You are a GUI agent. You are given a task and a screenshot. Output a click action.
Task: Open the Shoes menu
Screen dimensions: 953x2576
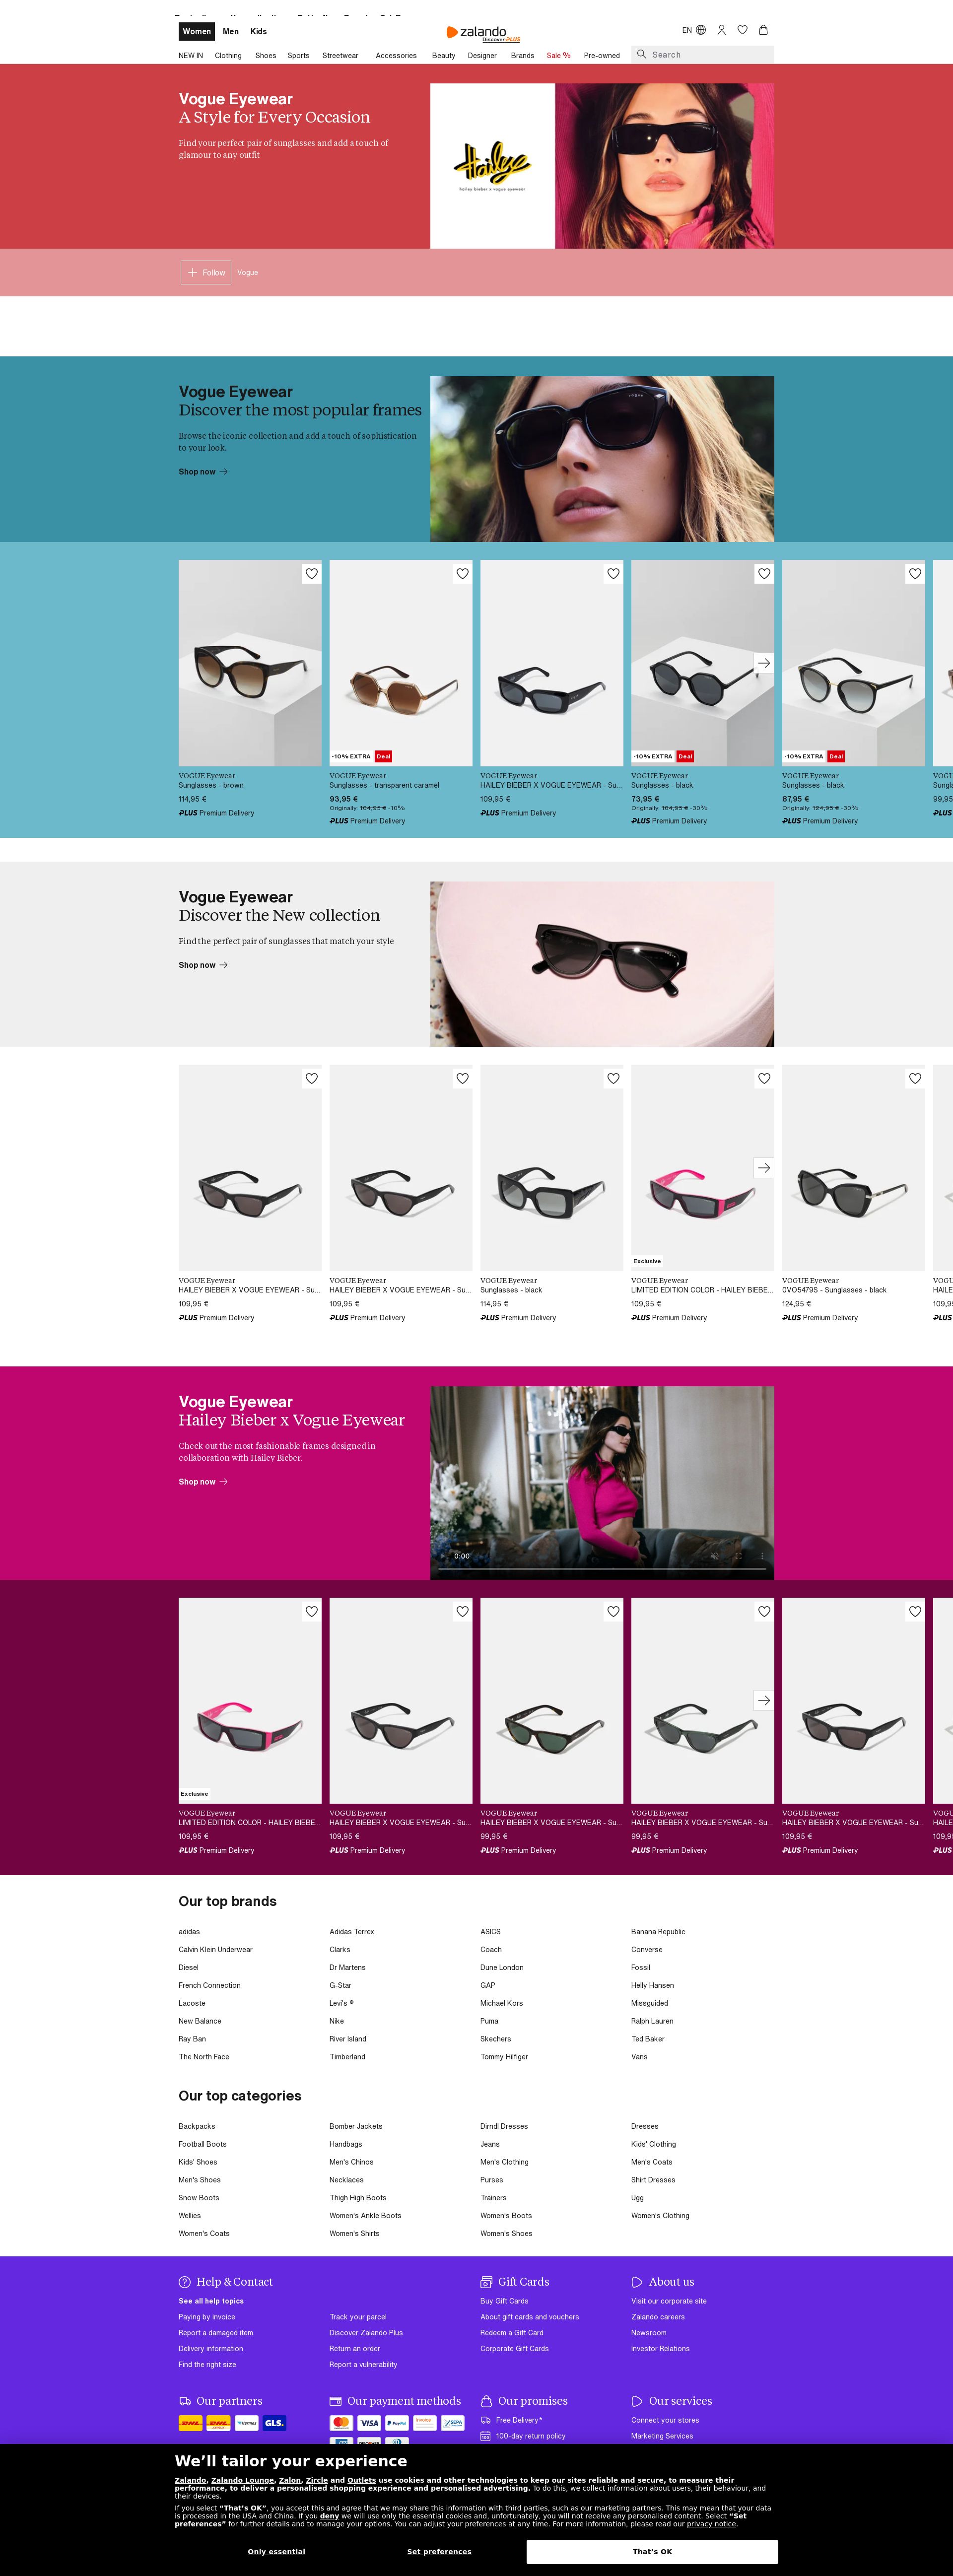(266, 56)
